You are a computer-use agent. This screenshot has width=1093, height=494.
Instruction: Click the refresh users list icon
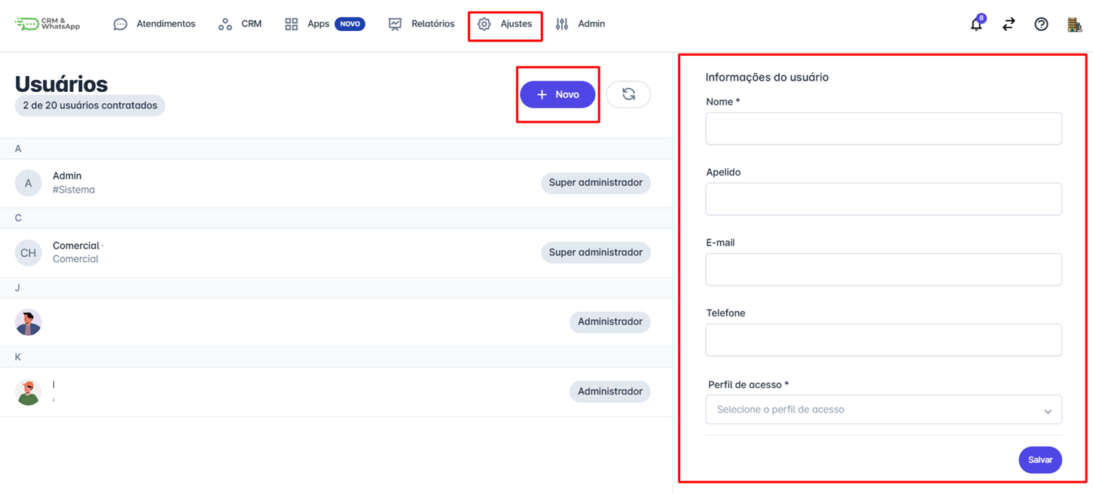coord(628,94)
